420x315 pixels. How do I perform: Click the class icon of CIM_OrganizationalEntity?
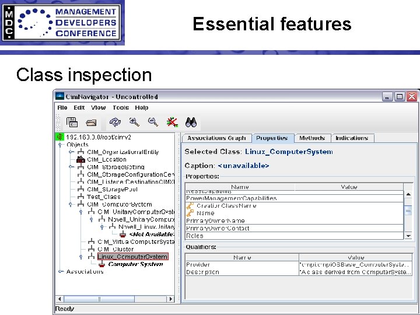pyautogui.click(x=80, y=152)
